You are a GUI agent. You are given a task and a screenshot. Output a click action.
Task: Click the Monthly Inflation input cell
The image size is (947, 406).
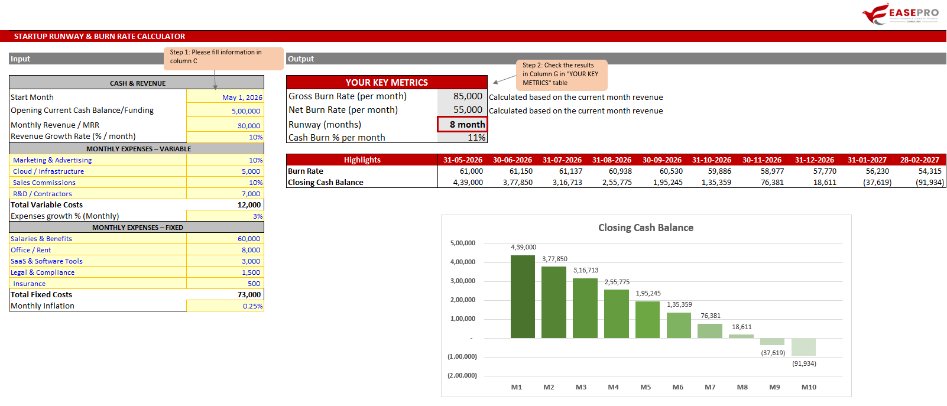225,306
